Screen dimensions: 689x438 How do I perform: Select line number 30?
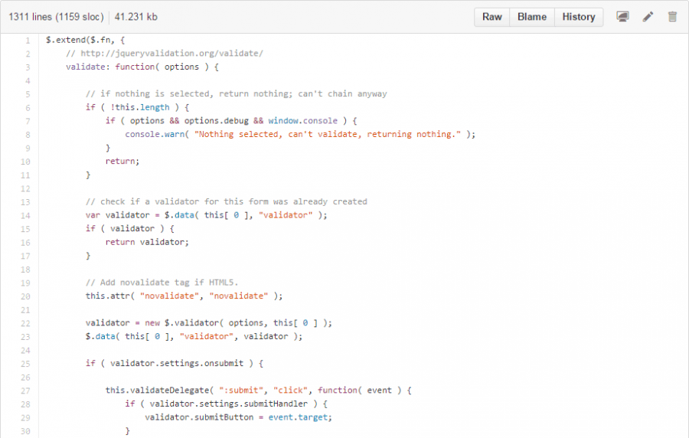click(26, 430)
